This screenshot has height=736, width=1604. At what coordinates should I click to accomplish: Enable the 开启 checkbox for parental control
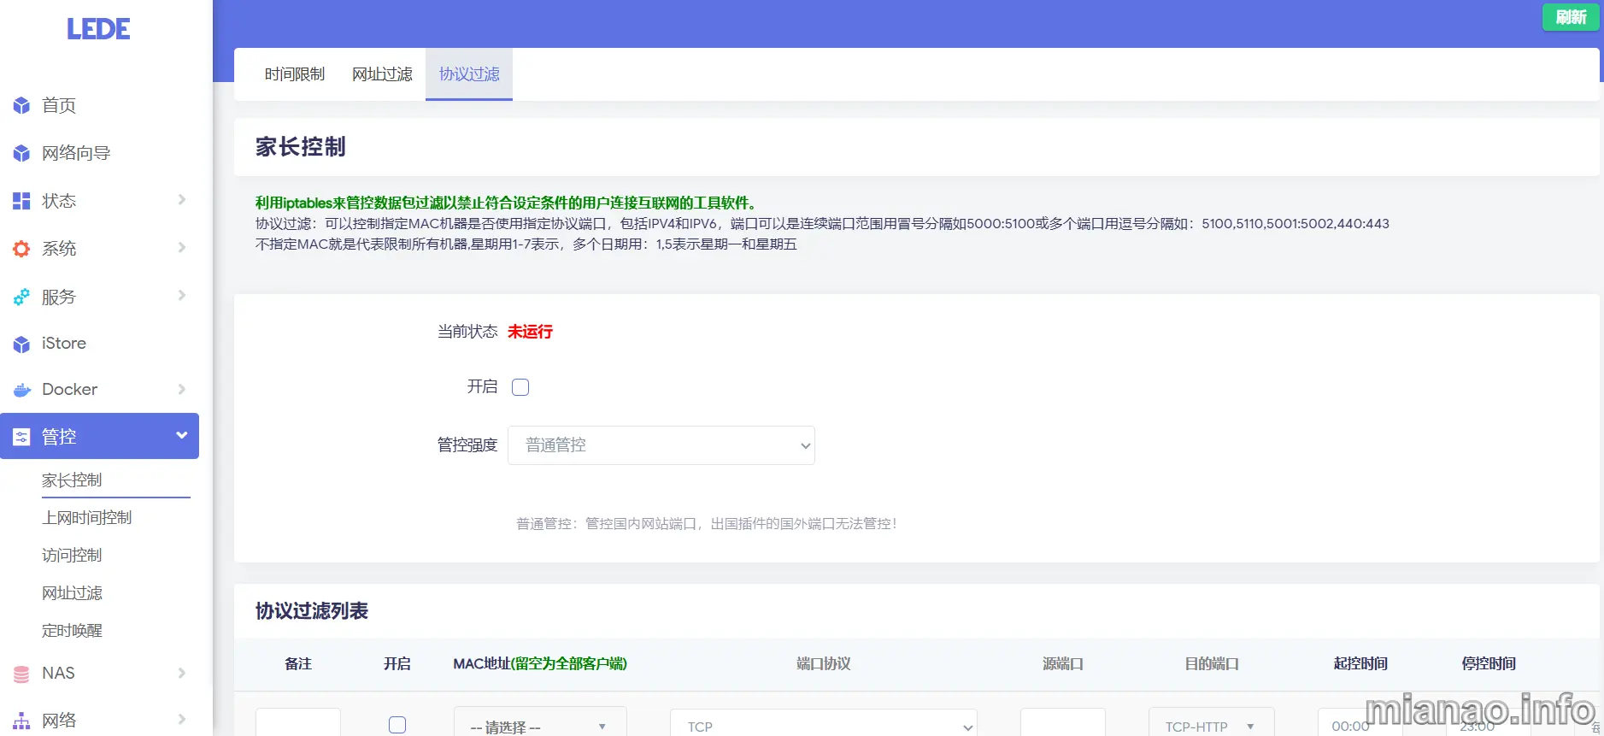point(520,387)
